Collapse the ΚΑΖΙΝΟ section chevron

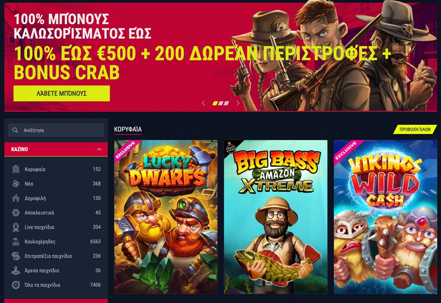(x=99, y=150)
